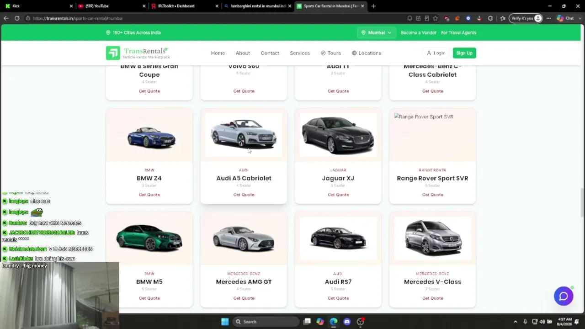Image resolution: width=585 pixels, height=329 pixels.
Task: Get Quote for the Audi A5 Cabriolet
Action: (x=244, y=195)
